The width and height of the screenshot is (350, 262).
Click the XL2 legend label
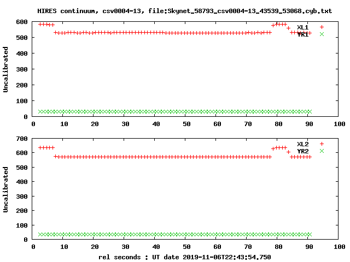pos(302,144)
